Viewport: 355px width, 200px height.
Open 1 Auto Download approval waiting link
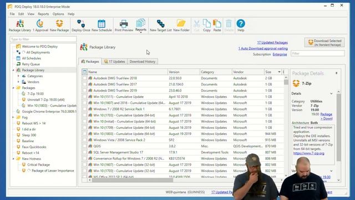click(263, 48)
